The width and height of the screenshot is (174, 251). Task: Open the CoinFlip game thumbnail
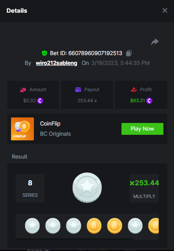22,129
